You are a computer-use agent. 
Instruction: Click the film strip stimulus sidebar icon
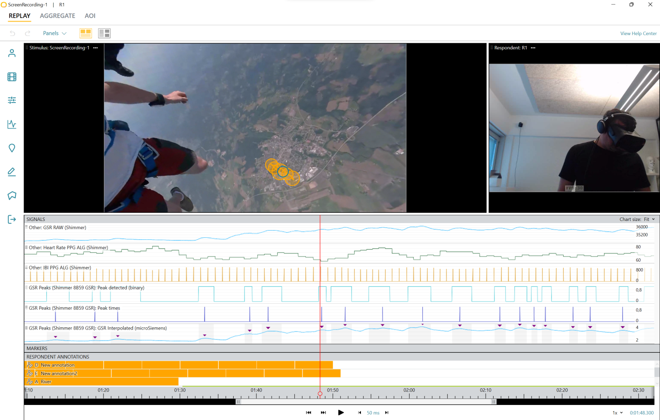coord(12,77)
